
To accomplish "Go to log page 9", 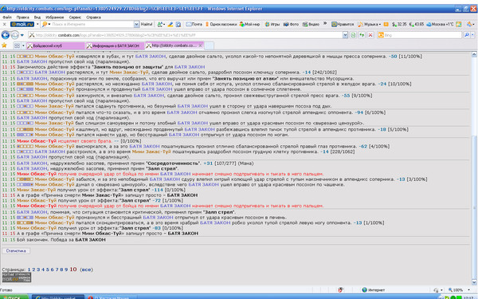I will coord(66,269).
